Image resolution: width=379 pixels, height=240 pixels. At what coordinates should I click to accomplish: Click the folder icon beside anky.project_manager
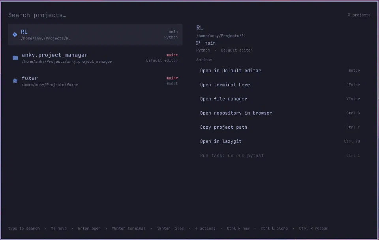(x=15, y=58)
